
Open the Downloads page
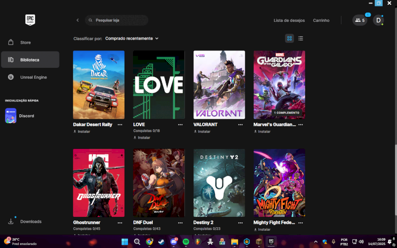click(30, 221)
